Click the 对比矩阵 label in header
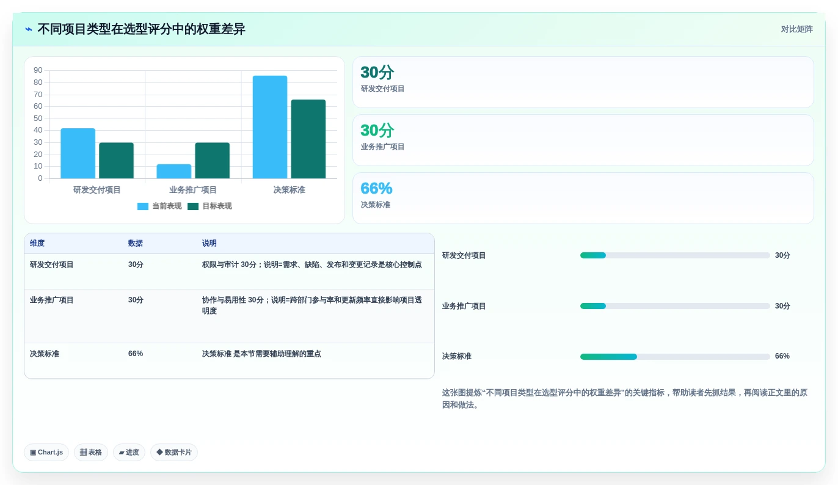838x485 pixels. [796, 29]
